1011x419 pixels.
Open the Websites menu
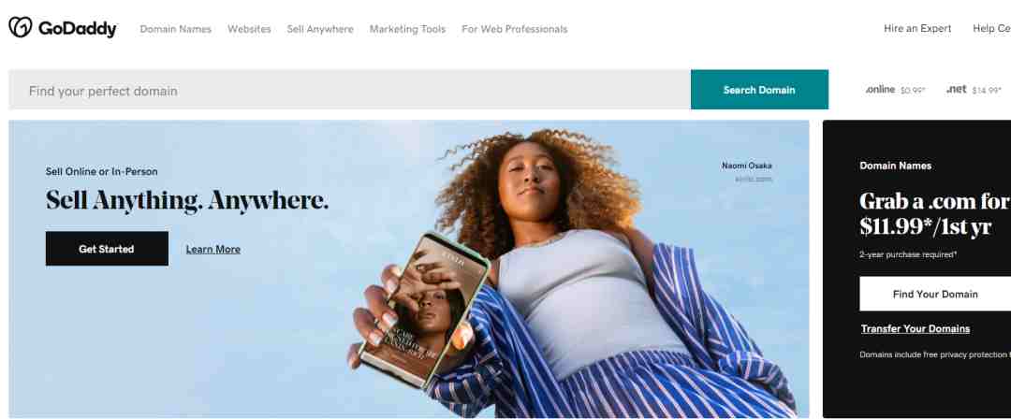click(249, 29)
